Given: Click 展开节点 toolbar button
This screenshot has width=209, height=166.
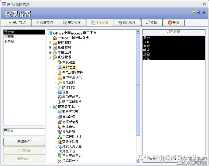Looking at the screenshot, I should click(17, 23).
